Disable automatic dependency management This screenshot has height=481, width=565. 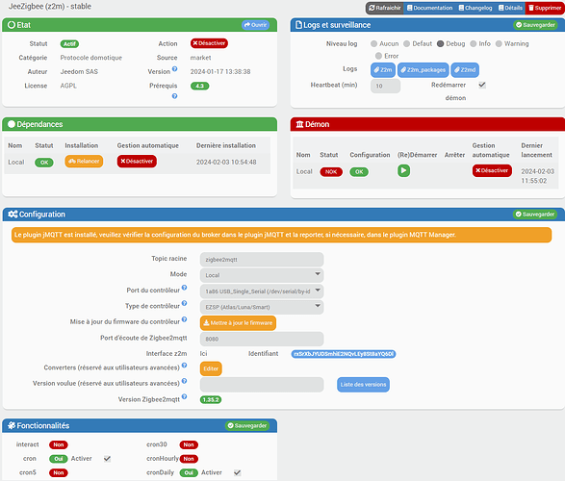pos(137,162)
